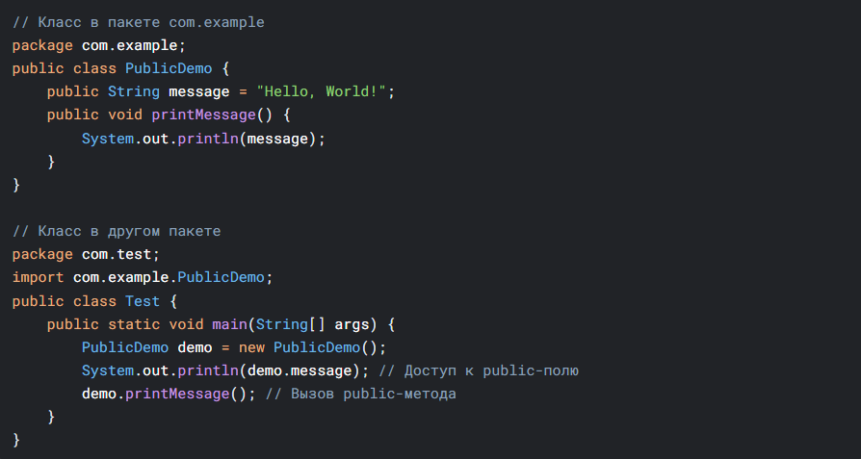
Task: Click "String[] args" parameter
Action: point(312,324)
